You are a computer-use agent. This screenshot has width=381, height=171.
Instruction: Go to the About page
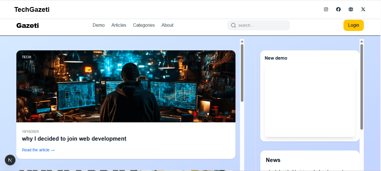click(167, 25)
